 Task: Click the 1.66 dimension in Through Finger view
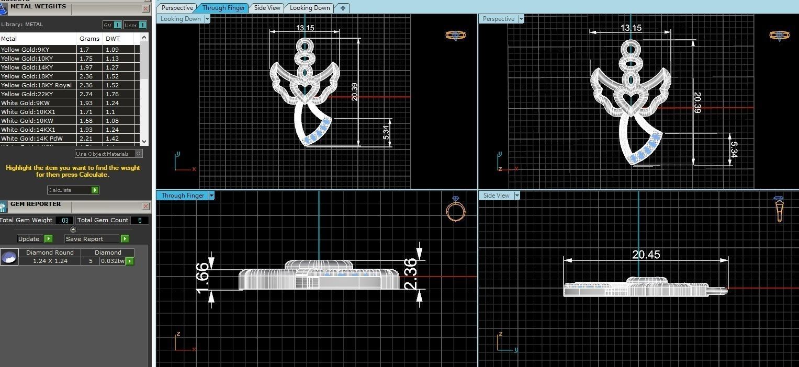point(202,279)
